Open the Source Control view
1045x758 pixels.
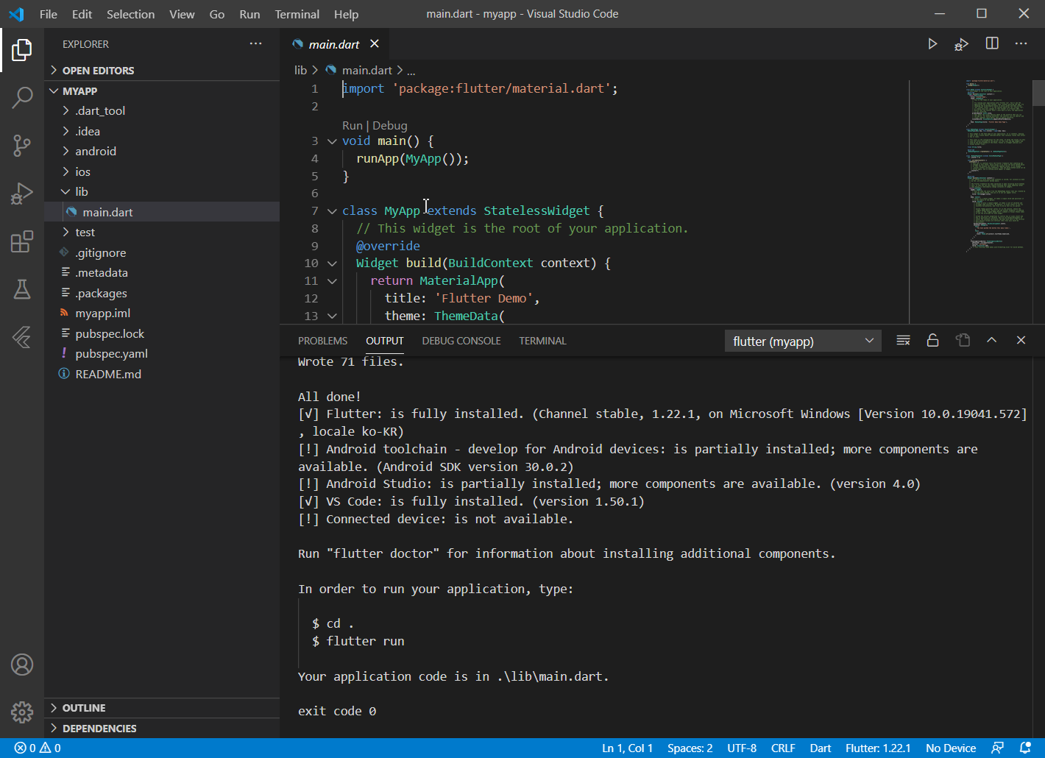[x=22, y=145]
